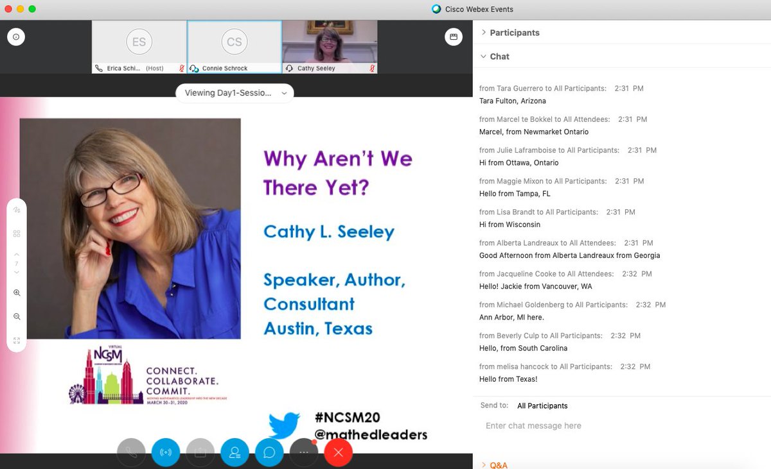The height and width of the screenshot is (469, 771).
Task: Open the Viewing Day1-Sessio... dropdown
Action: [235, 93]
